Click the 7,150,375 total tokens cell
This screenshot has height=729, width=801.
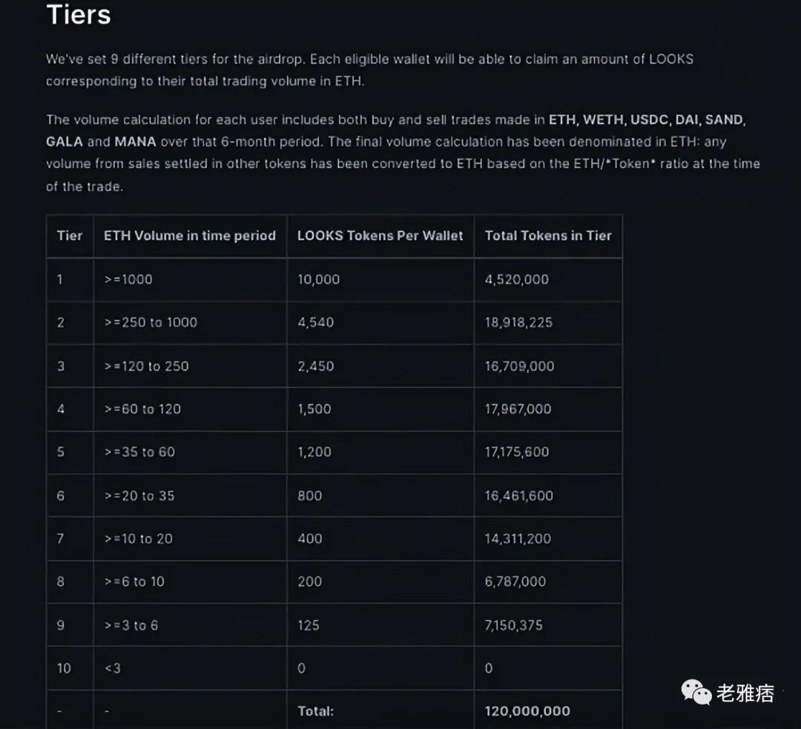pos(548,625)
